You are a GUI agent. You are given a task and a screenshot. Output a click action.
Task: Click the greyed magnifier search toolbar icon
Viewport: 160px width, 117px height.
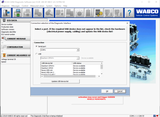(49, 13)
